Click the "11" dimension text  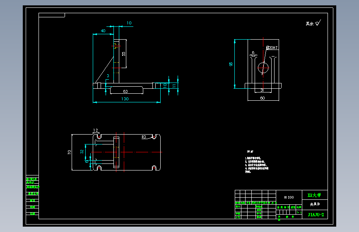click(174, 86)
